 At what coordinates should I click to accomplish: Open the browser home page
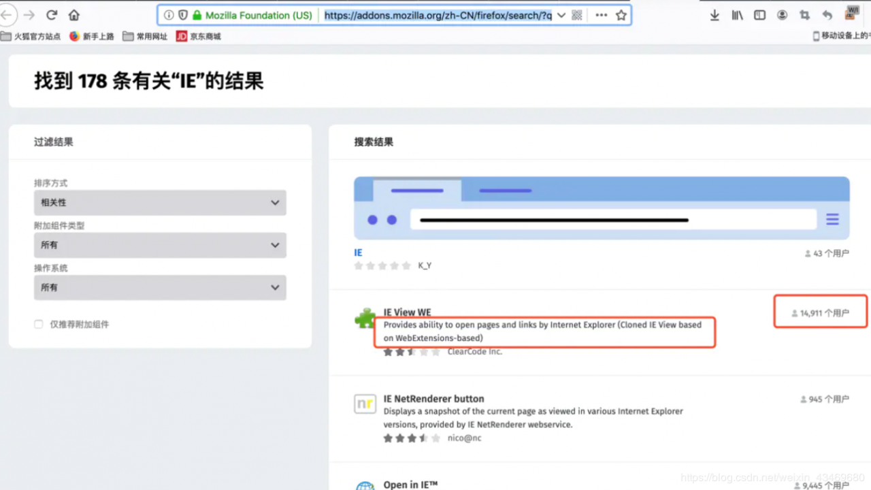[74, 15]
